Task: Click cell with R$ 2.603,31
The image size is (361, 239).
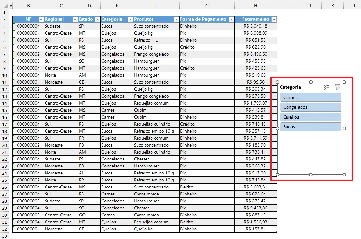Action: (256, 187)
